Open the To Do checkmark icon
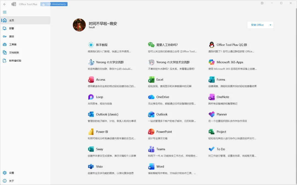The width and height of the screenshot is (297, 185). tap(211, 149)
